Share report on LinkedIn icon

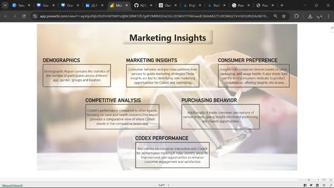click(317, 185)
